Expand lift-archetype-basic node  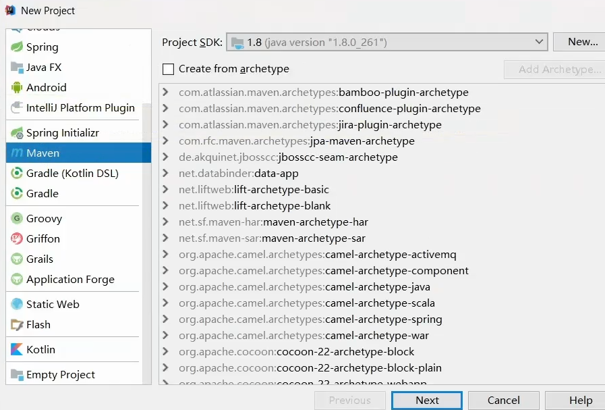coord(165,189)
